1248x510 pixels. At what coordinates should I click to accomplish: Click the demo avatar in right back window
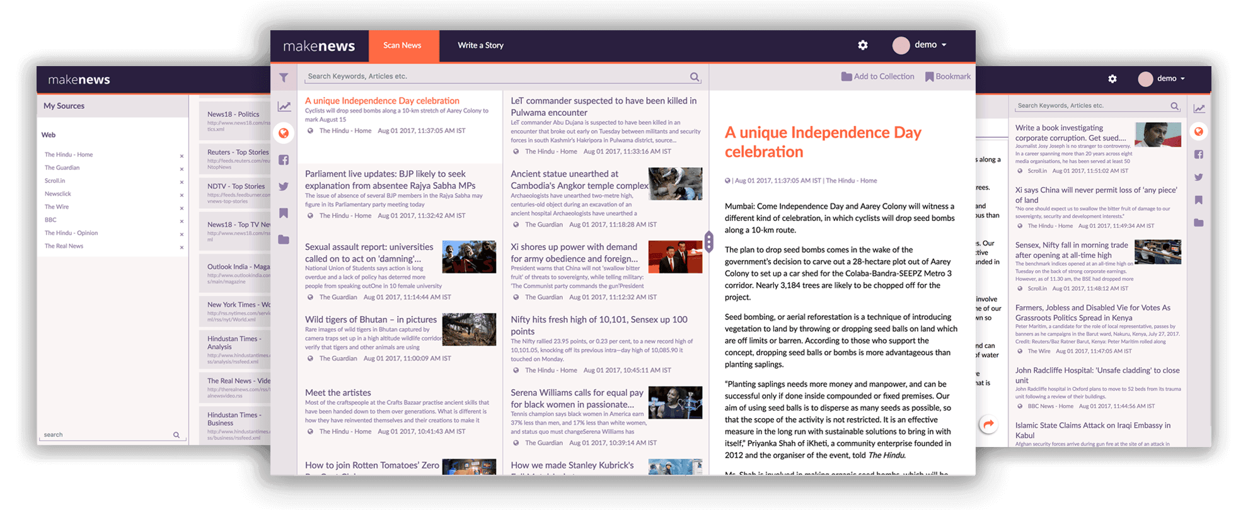1145,79
